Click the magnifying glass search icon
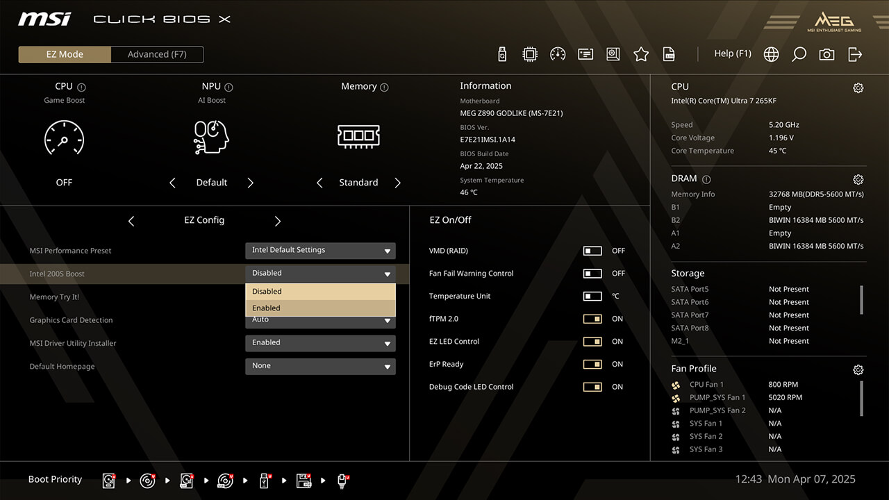889x500 pixels. pyautogui.click(x=799, y=54)
